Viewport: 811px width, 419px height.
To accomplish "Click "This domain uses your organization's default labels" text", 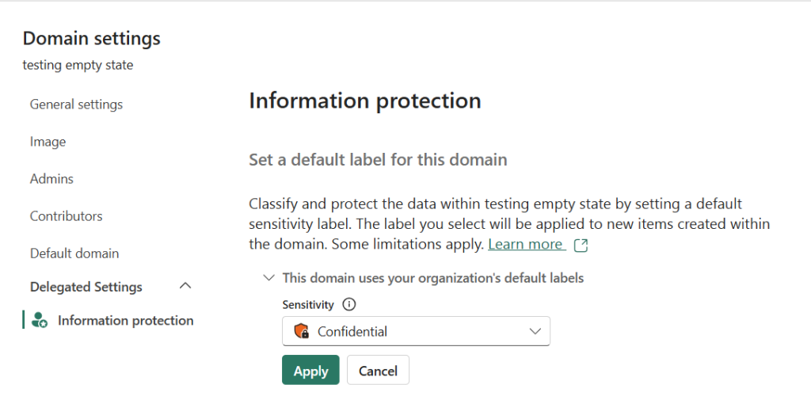I will tap(433, 278).
